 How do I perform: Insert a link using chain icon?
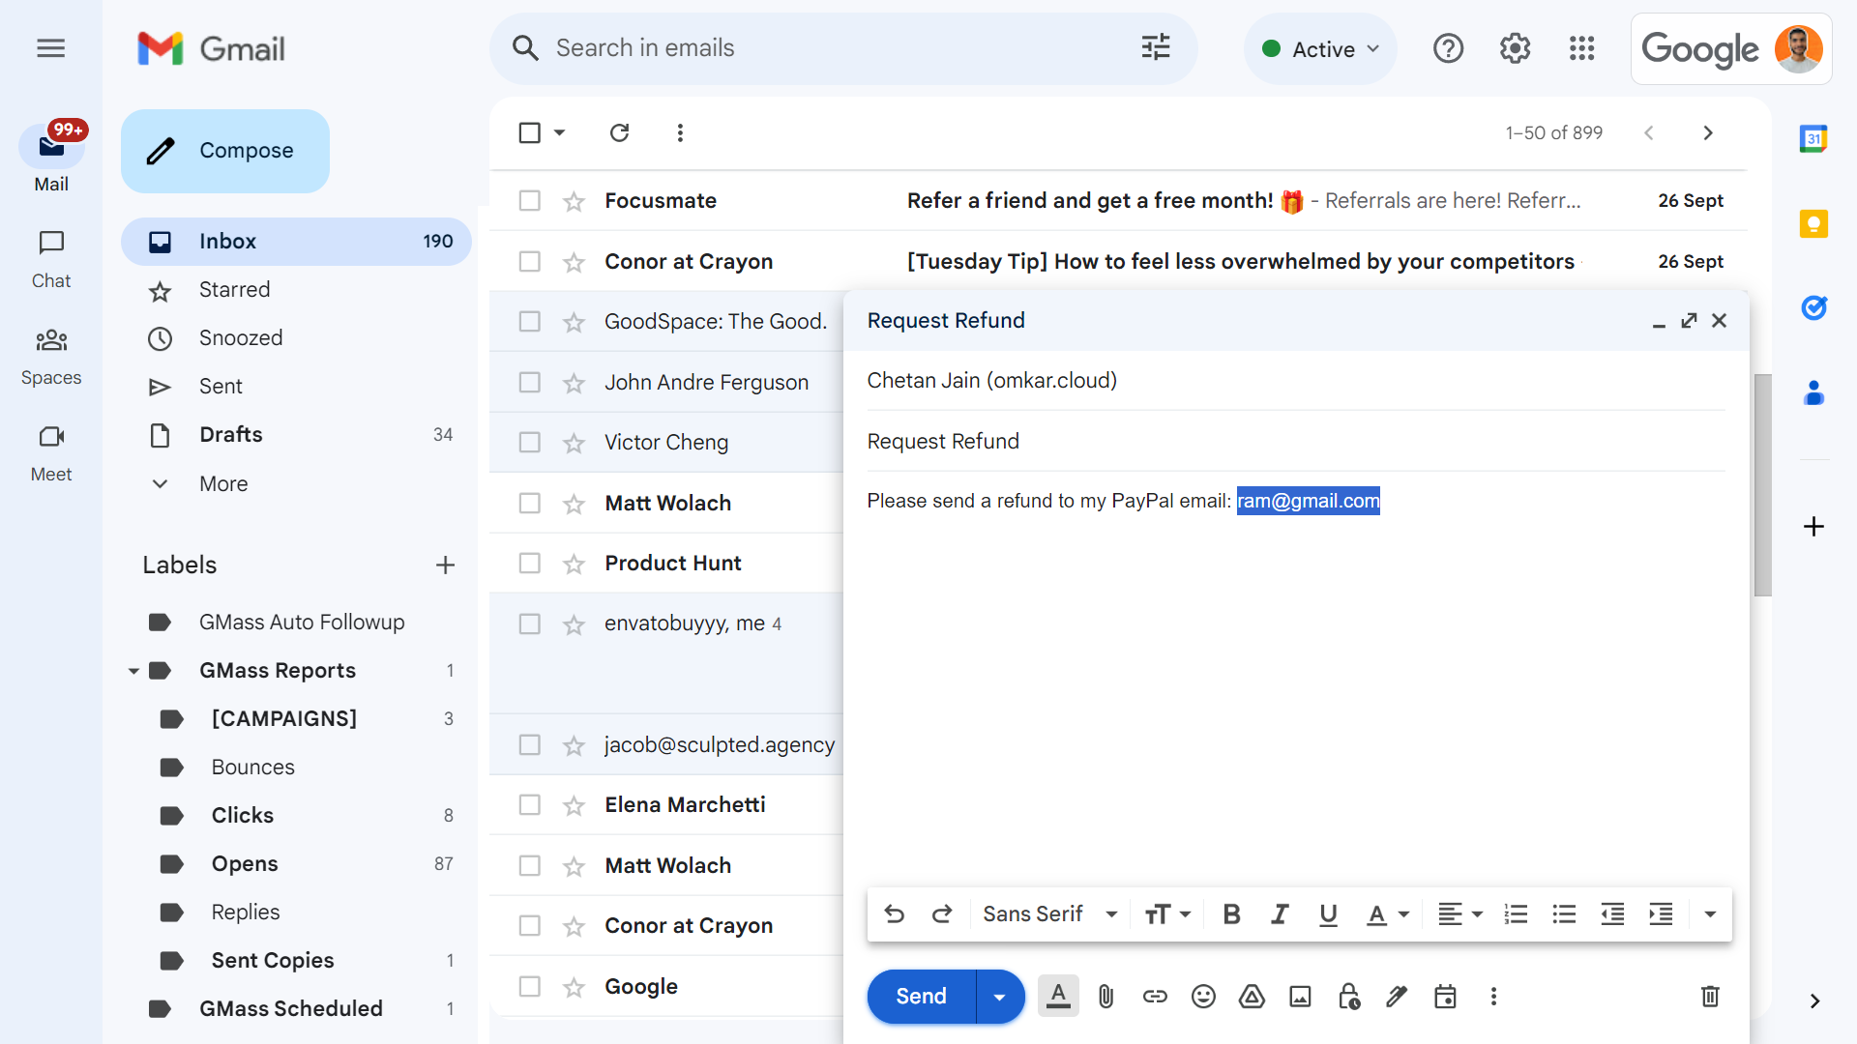tap(1155, 997)
